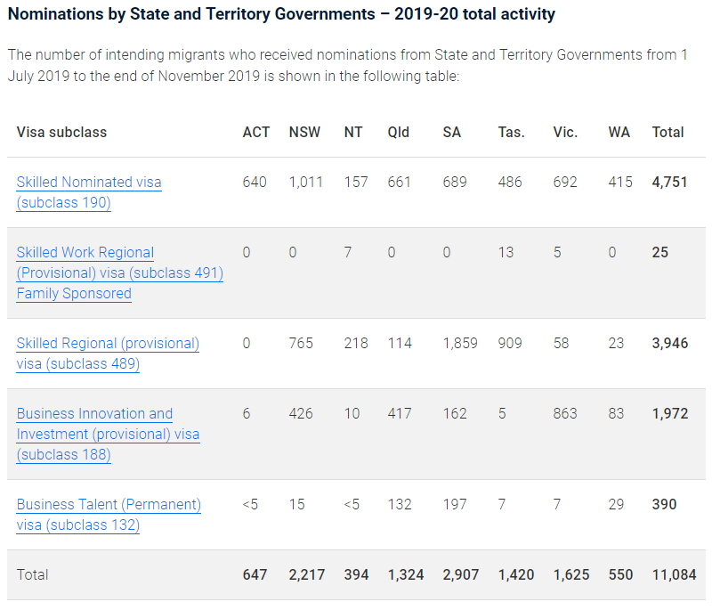This screenshot has height=610, width=712.
Task: Click the WA column header
Action: pyautogui.click(x=619, y=132)
